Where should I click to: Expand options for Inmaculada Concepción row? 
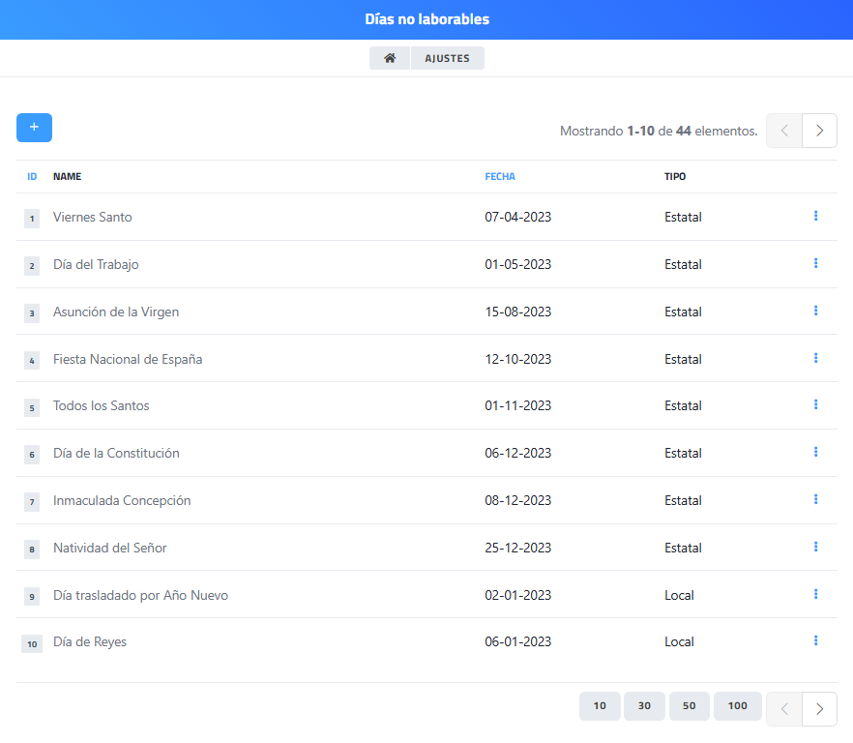pyautogui.click(x=815, y=499)
